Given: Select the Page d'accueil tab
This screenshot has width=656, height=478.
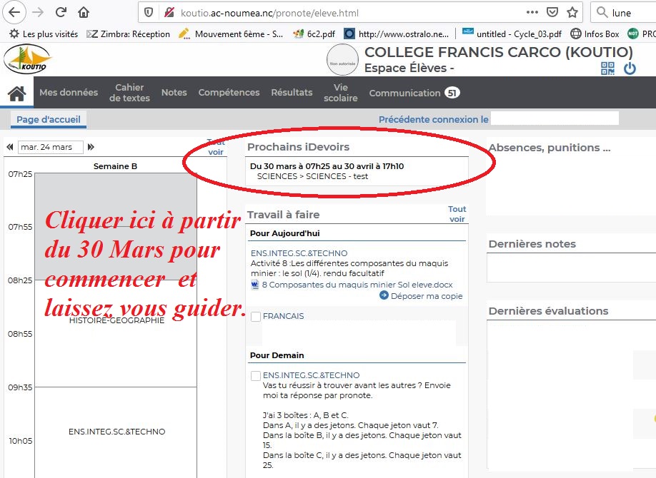Looking at the screenshot, I should tap(49, 120).
